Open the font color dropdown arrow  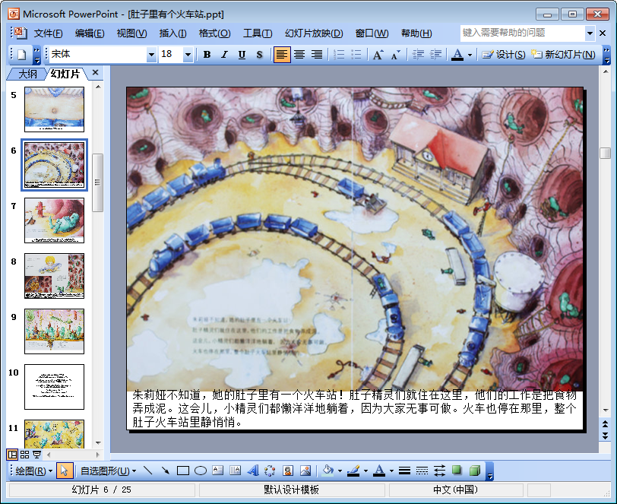pos(470,55)
